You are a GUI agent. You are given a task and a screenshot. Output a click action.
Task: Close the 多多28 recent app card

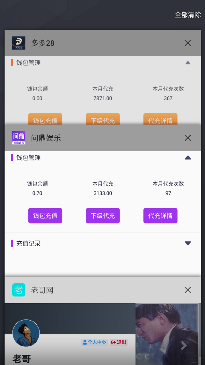click(188, 43)
